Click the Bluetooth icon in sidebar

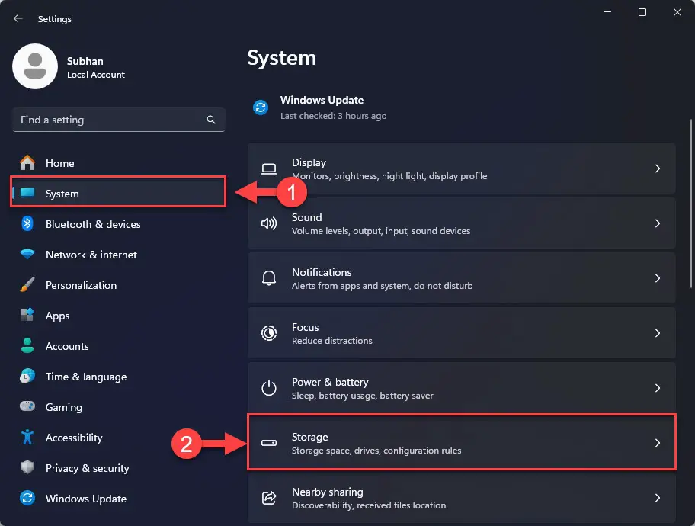click(27, 223)
